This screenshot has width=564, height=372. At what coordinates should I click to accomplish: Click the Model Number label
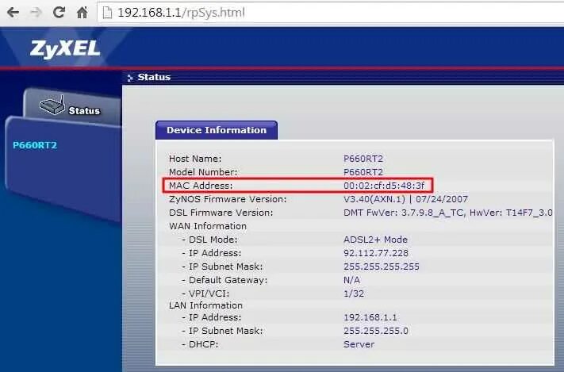[203, 172]
